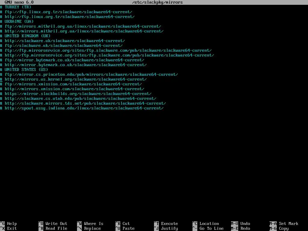This screenshot has height=231, width=308.
Task: Click the http://slackware.mirrors.tds.net mirror line
Action: click(83, 103)
